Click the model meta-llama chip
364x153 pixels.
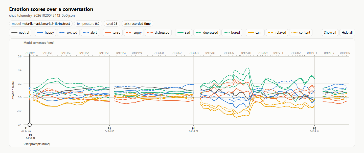(x=41, y=24)
